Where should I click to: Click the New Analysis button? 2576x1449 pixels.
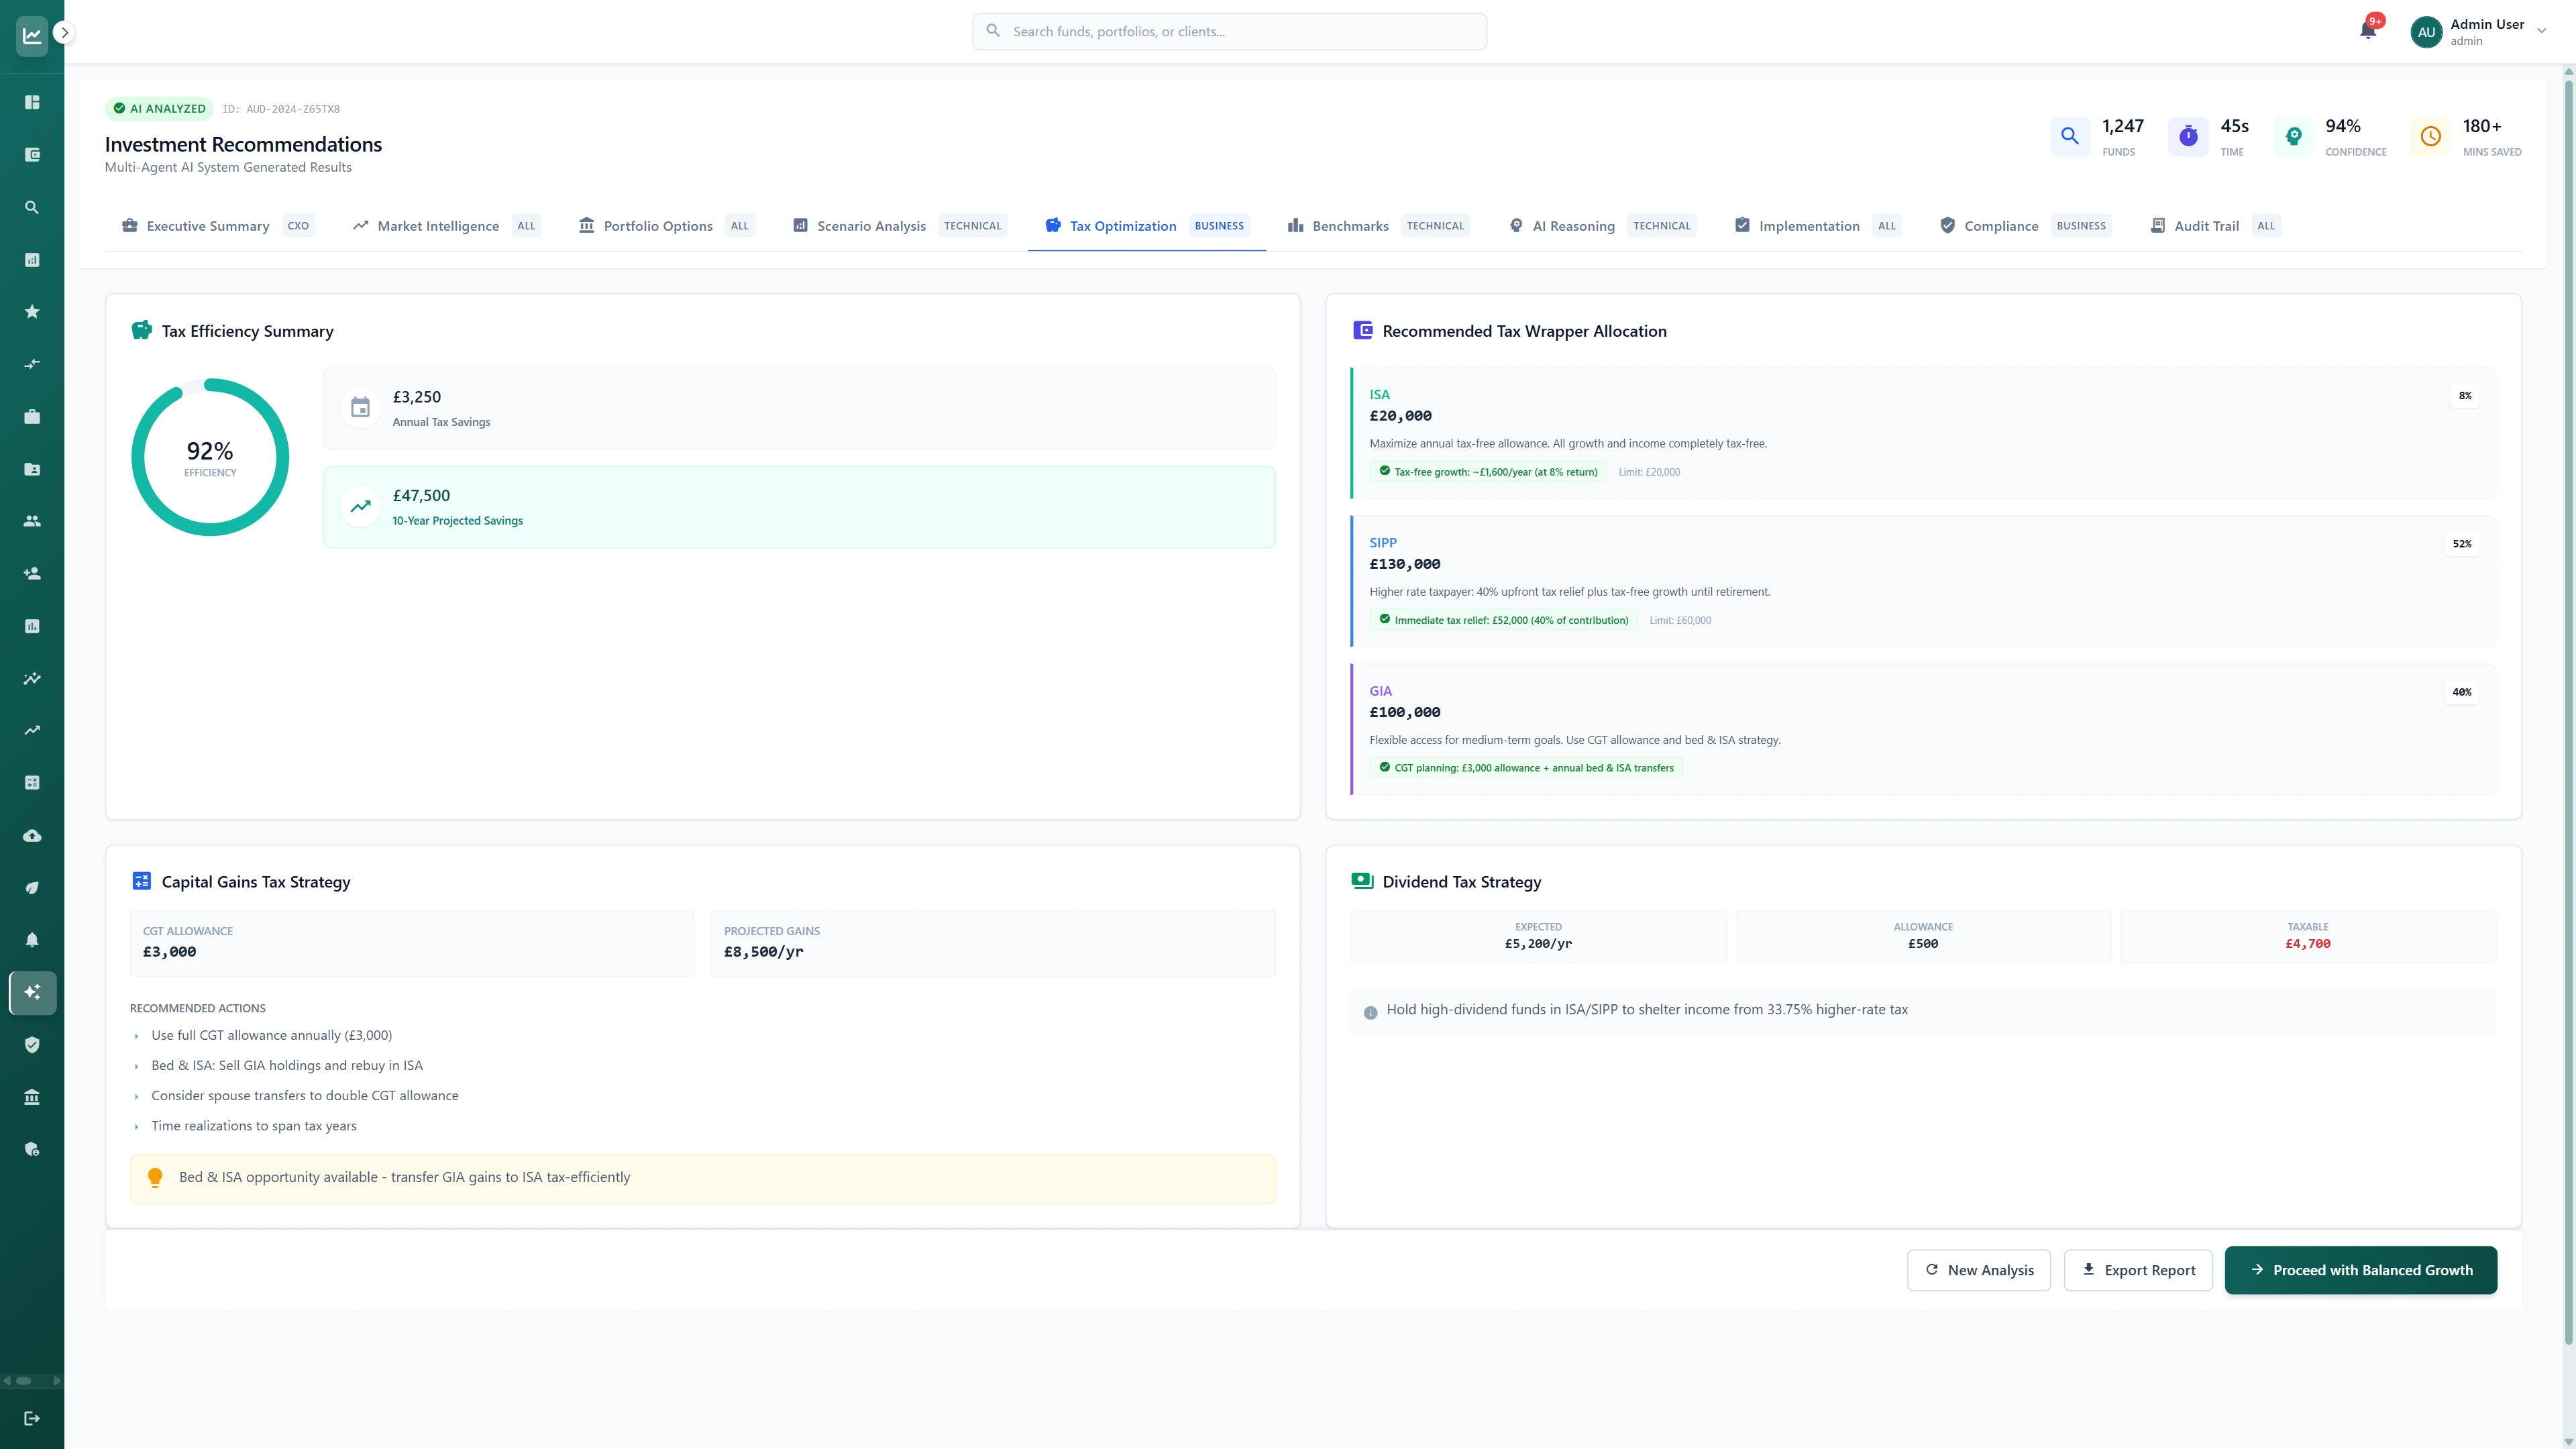(1978, 1270)
